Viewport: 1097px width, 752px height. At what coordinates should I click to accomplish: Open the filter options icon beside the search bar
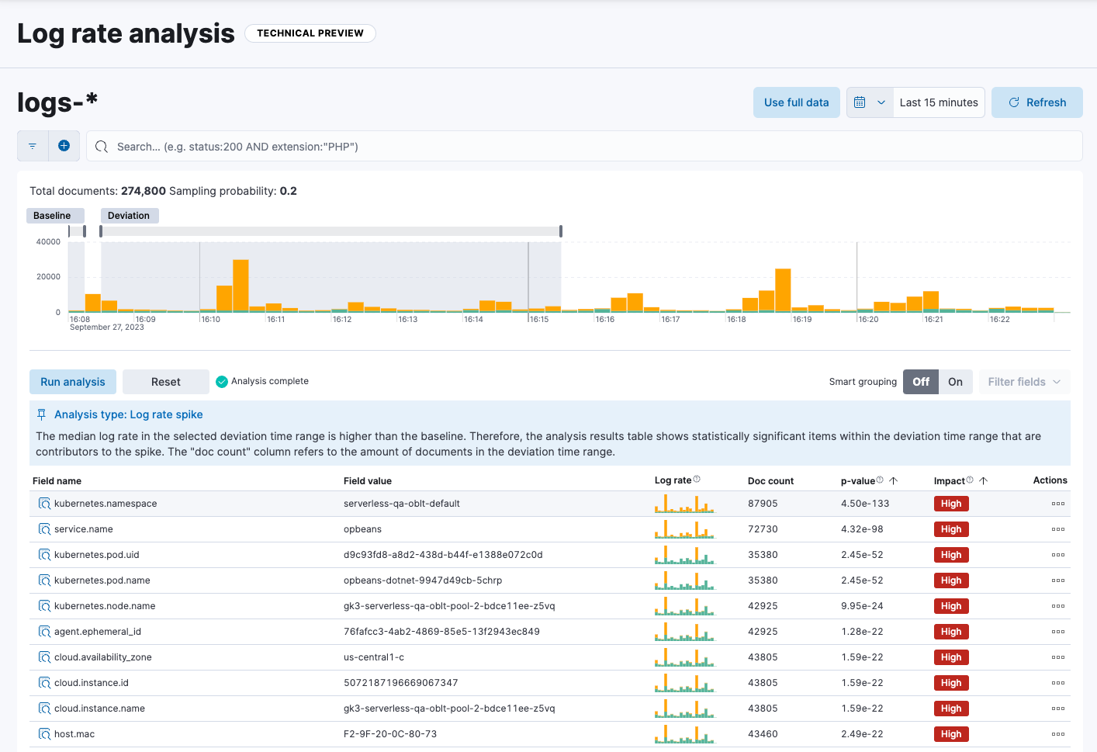32,146
